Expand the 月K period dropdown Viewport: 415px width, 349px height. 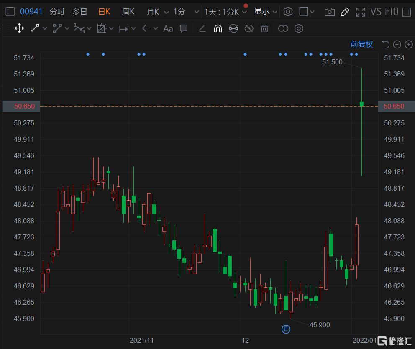(x=167, y=12)
